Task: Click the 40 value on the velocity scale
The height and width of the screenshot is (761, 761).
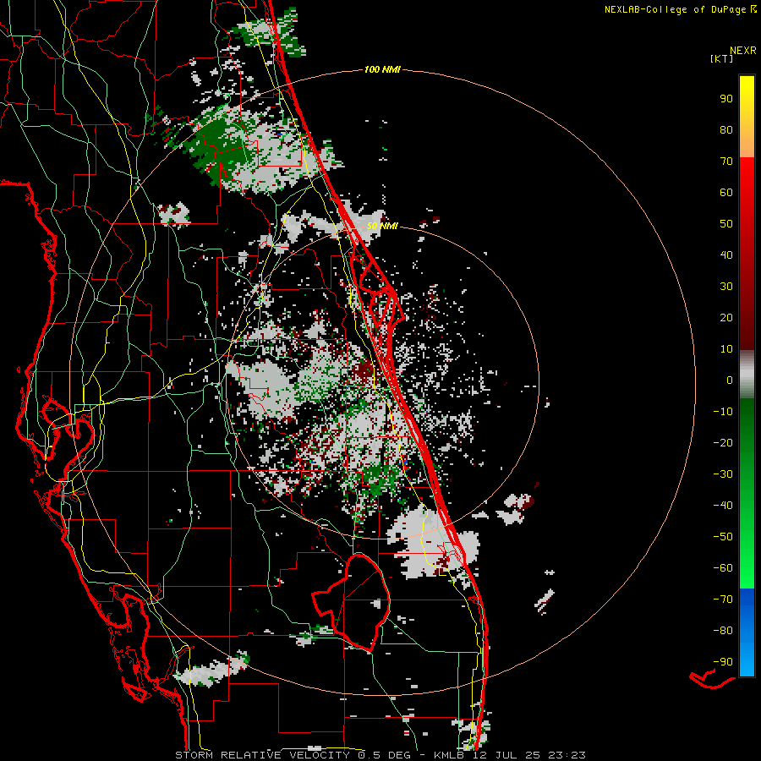Action: click(x=726, y=255)
